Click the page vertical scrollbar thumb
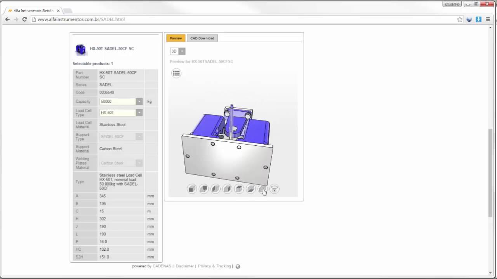The width and height of the screenshot is (497, 279). click(x=490, y=172)
